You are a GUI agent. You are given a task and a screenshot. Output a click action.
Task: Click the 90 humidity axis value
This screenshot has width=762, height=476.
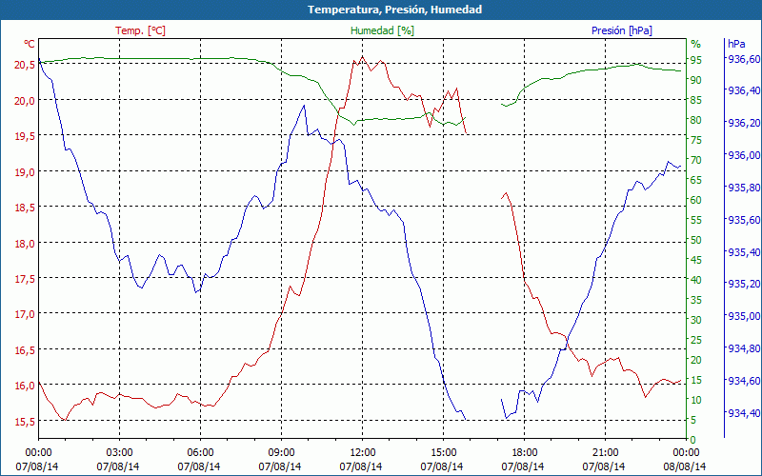696,80
